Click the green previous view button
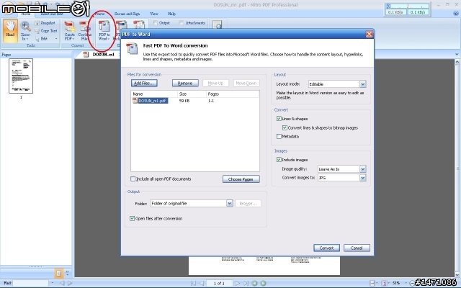The height and width of the screenshot is (288, 461). pos(254,283)
